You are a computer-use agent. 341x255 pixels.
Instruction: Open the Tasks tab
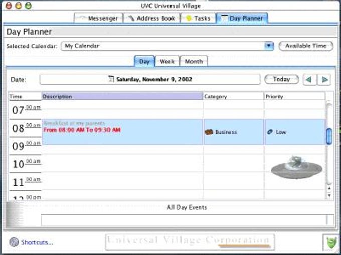pos(198,18)
